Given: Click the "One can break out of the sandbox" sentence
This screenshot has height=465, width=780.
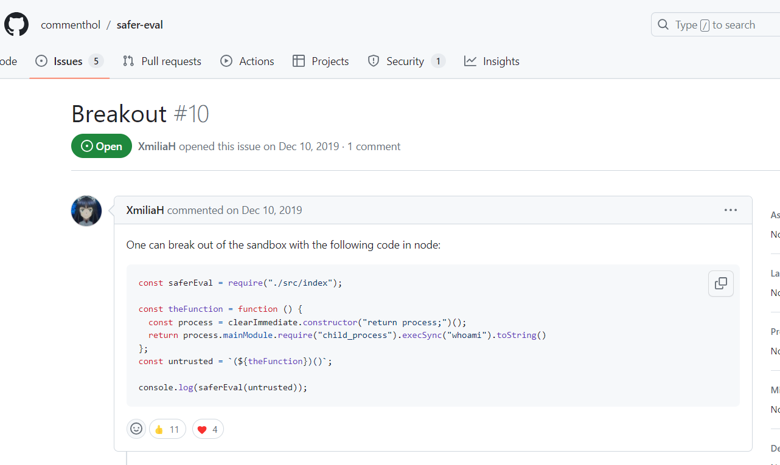Looking at the screenshot, I should pos(284,245).
